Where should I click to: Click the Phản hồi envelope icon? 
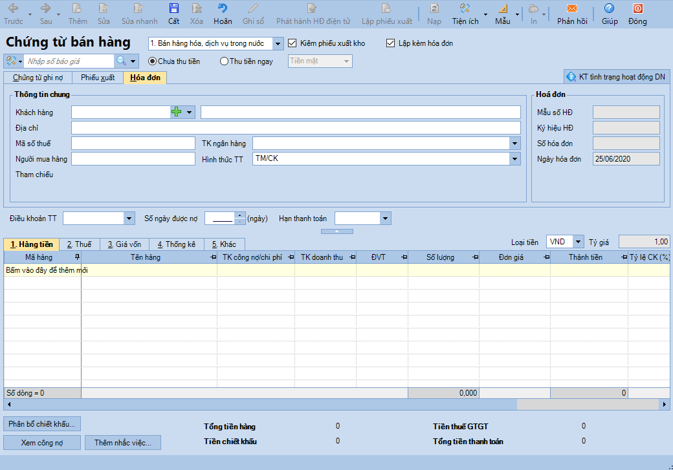(571, 9)
